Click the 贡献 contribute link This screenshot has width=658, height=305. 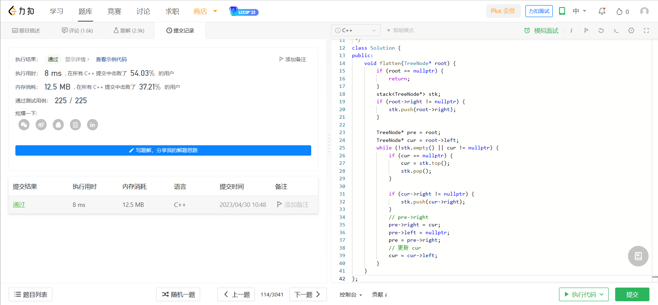(377, 295)
